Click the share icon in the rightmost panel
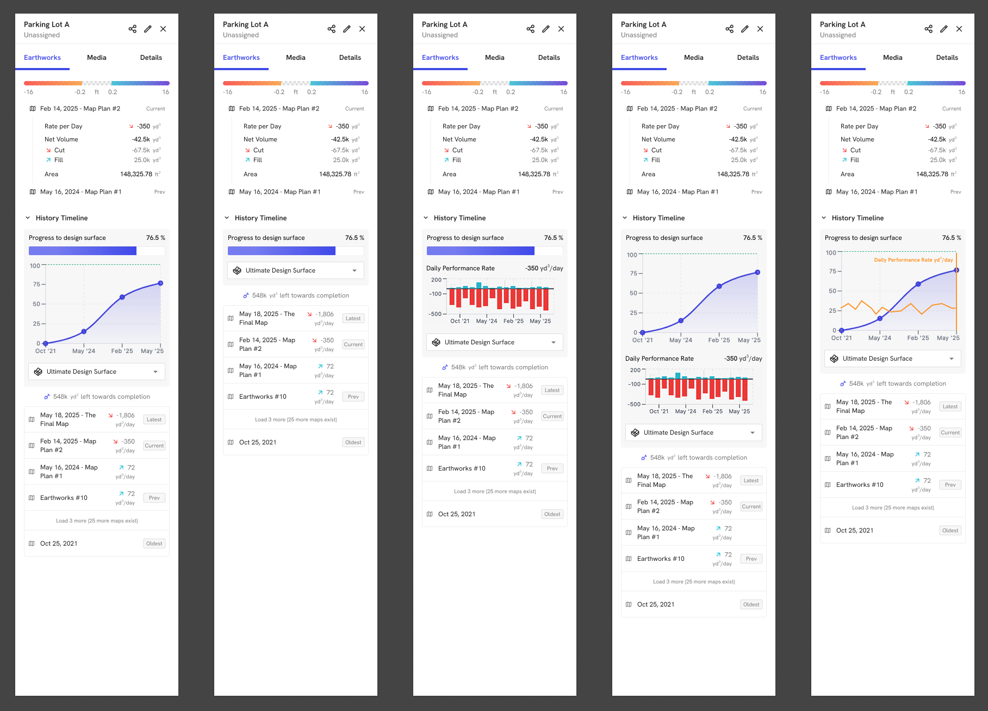 pos(928,29)
